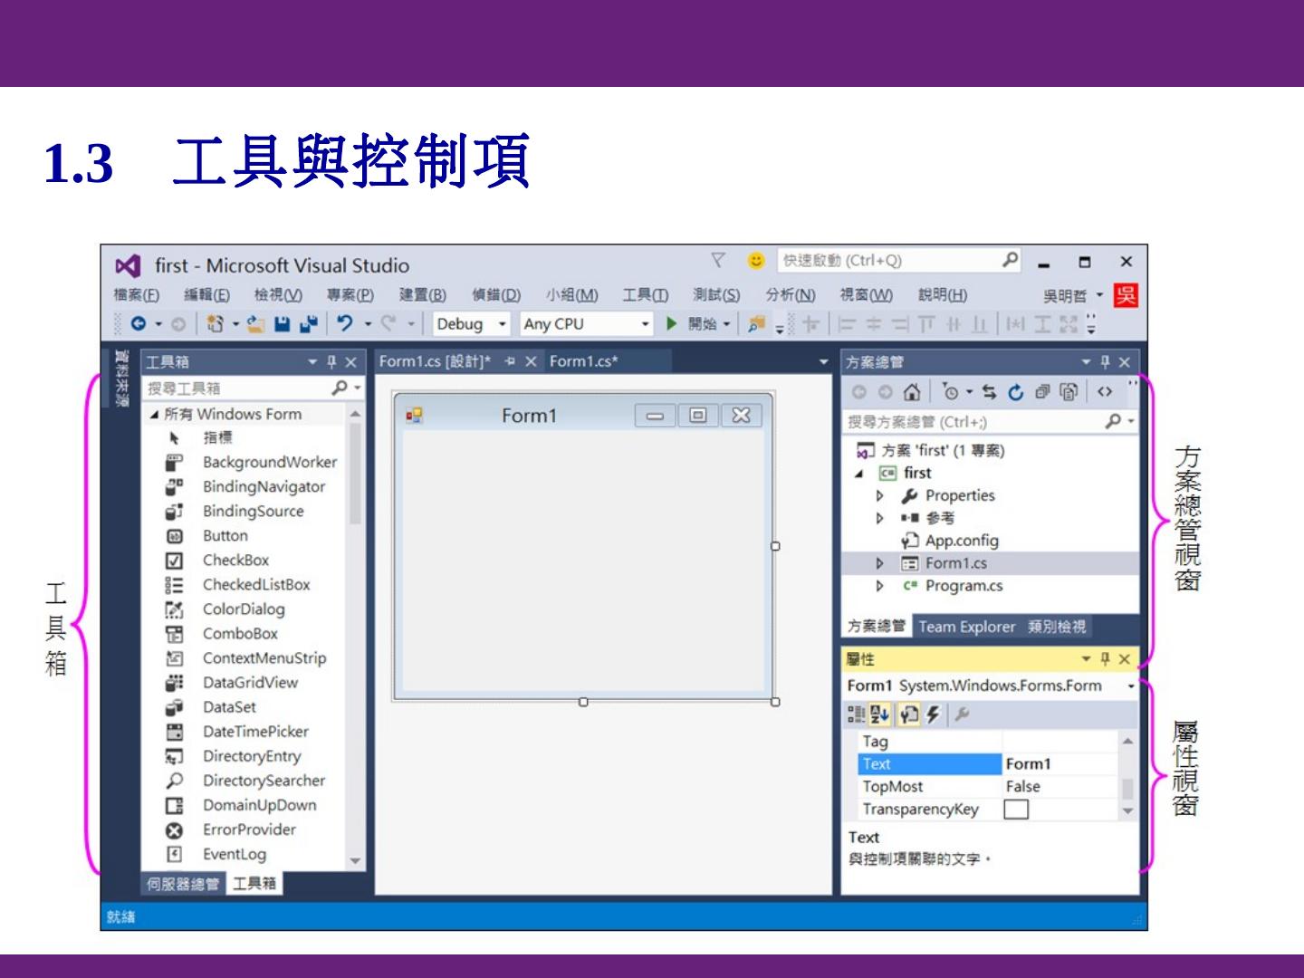Toggle Sync with Active Document in Solution Explorer
The image size is (1304, 978).
[989, 392]
